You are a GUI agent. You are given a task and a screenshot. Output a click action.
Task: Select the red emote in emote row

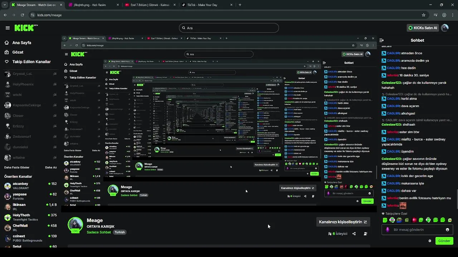point(414,220)
